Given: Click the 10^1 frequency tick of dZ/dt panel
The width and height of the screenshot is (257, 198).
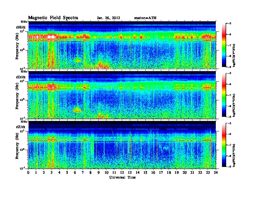Looking at the screenshot, I should pyautogui.click(x=22, y=131).
